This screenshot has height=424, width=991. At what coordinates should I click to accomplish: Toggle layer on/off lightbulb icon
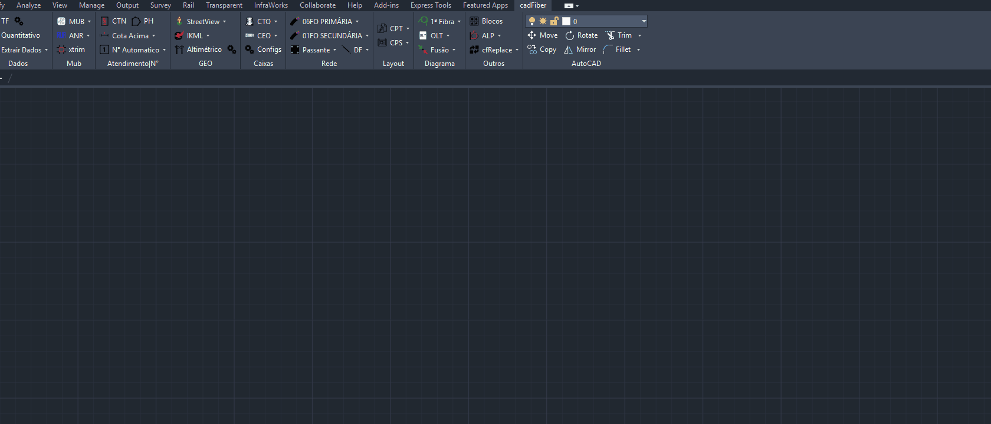pos(531,21)
